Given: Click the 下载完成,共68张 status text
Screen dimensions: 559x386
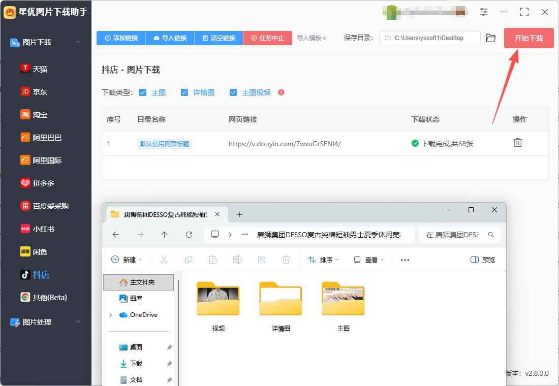Looking at the screenshot, I should [x=447, y=144].
